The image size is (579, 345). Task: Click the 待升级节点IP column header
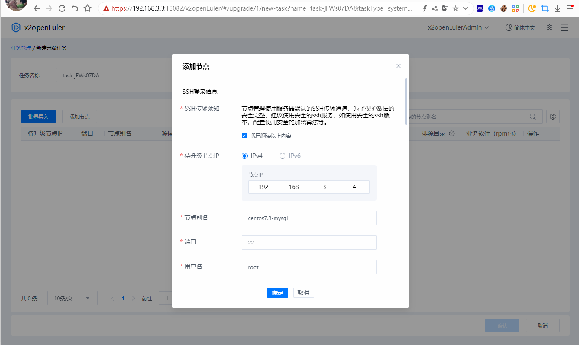coord(45,133)
